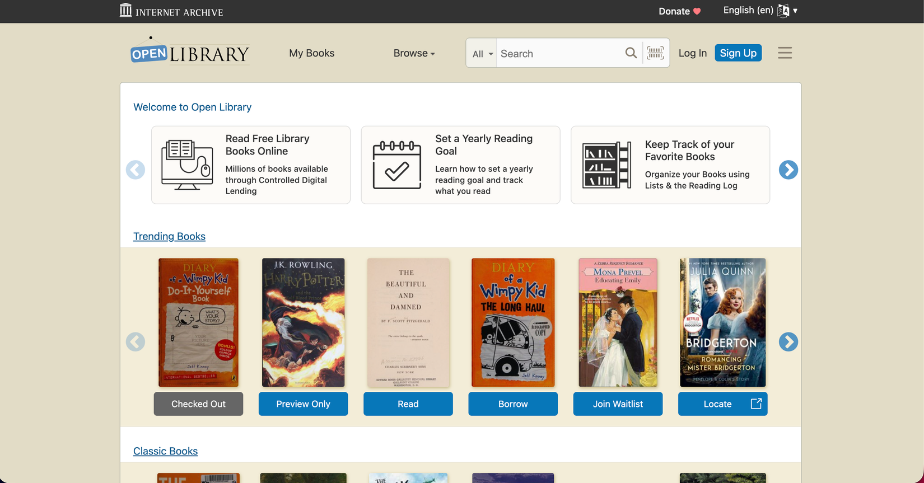Open the All search-type dropdown
This screenshot has height=483, width=924.
[x=482, y=54]
